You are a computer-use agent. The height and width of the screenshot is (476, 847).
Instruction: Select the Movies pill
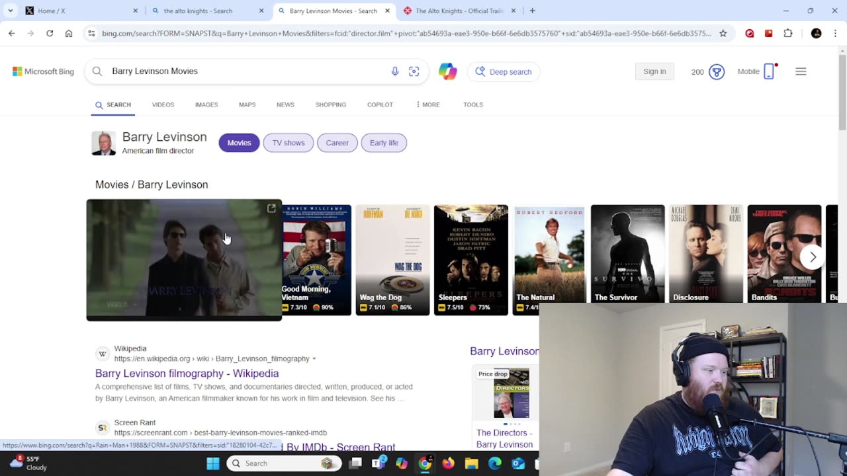tap(239, 143)
